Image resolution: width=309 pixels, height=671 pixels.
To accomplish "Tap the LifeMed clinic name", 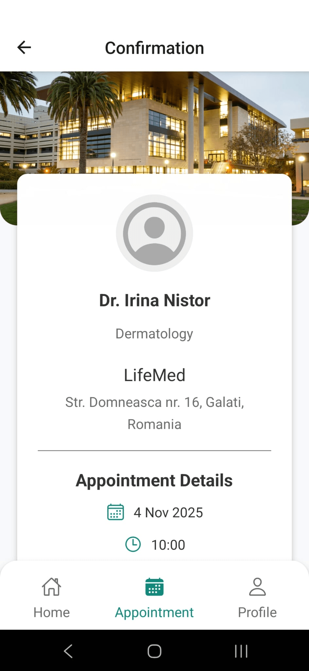I will coord(154,375).
